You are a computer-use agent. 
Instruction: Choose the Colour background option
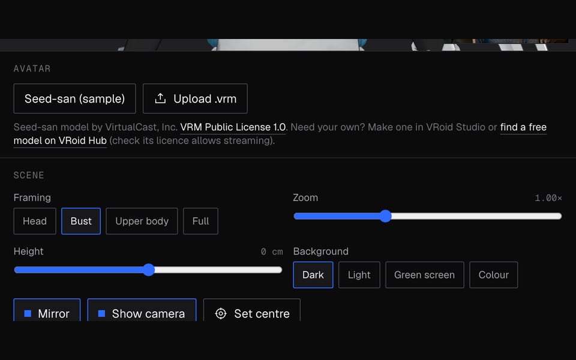[494, 275]
